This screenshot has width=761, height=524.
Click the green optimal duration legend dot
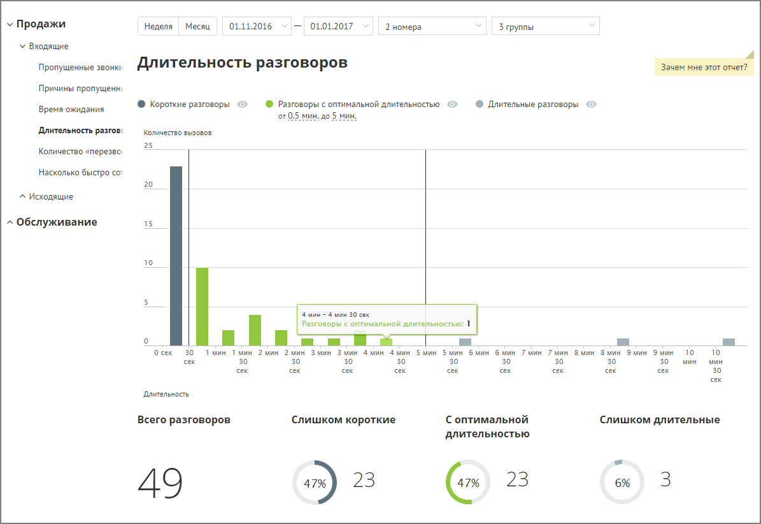pos(269,104)
